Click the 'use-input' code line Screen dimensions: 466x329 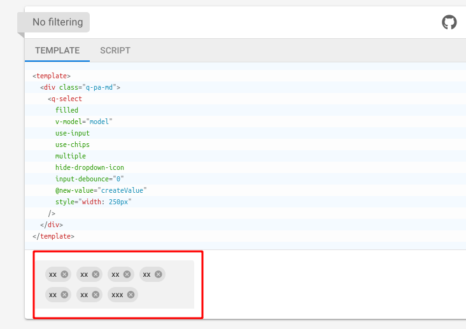pyautogui.click(x=72, y=133)
